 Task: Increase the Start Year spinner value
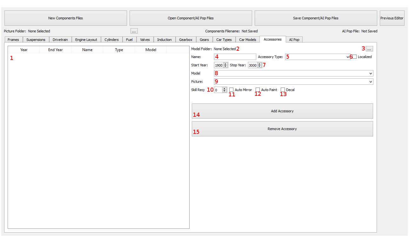click(225, 64)
